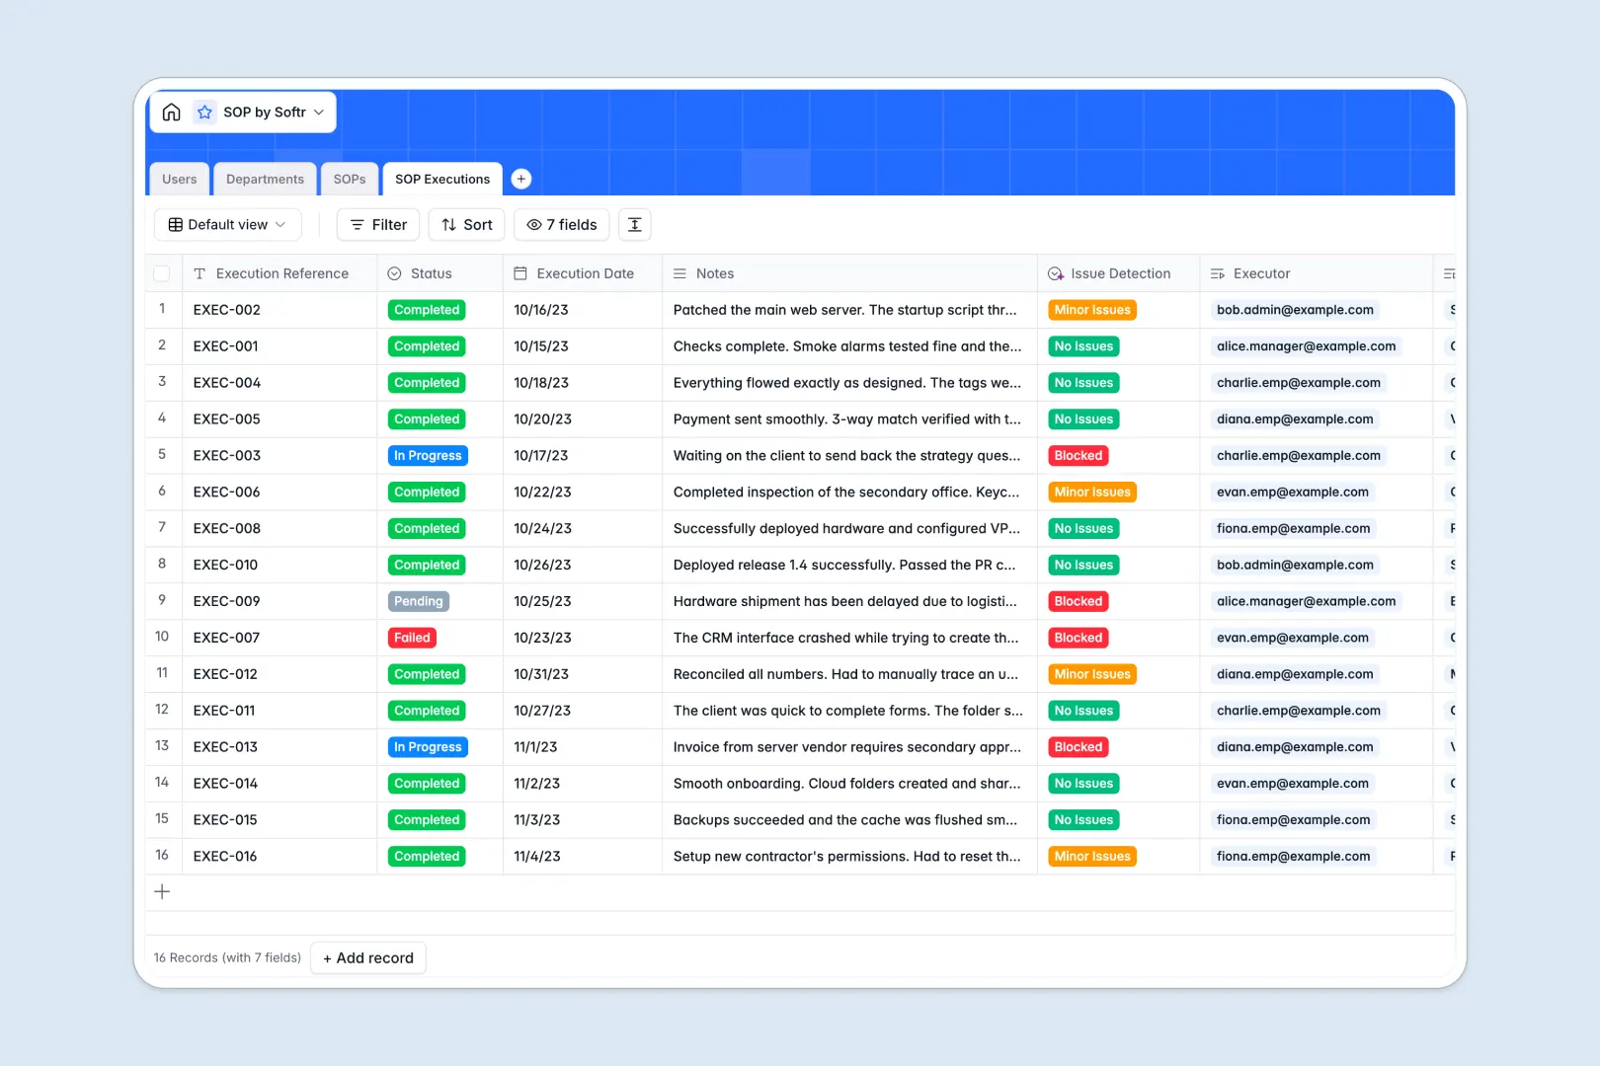Click the plus button to add a table

pyautogui.click(x=520, y=179)
